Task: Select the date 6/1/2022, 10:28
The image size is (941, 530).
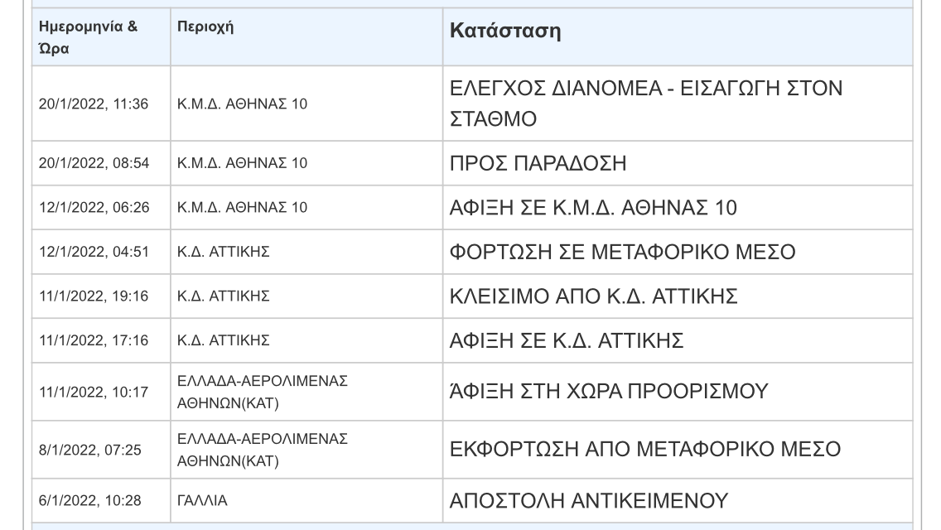Action: (90, 500)
